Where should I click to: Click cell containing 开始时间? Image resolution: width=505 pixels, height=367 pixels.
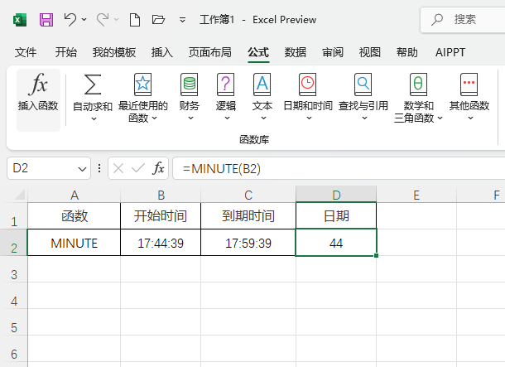click(x=161, y=216)
